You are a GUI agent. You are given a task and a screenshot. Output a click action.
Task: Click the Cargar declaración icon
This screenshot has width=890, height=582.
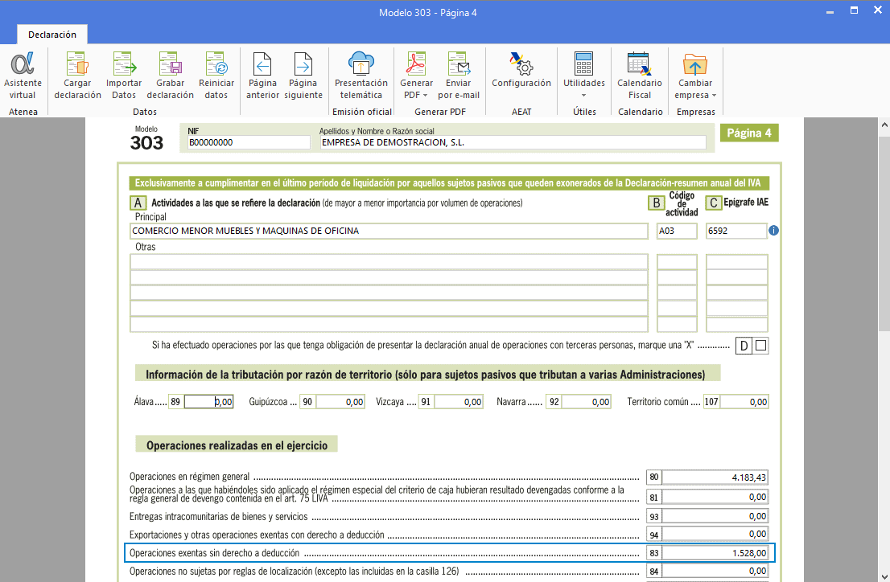pyautogui.click(x=77, y=76)
